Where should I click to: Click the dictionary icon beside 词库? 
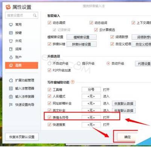click(x=11, y=49)
